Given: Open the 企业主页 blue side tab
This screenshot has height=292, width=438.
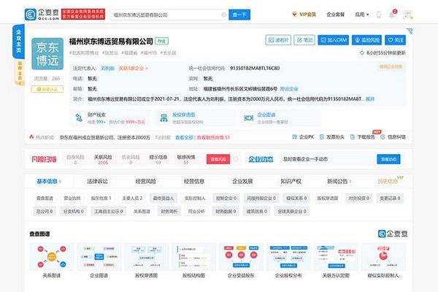Looking at the screenshot, I should [19, 42].
